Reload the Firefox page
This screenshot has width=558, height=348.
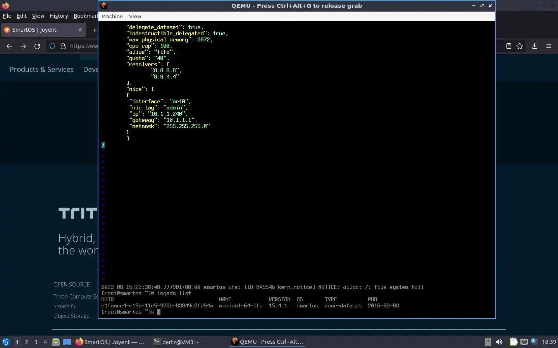click(x=37, y=46)
